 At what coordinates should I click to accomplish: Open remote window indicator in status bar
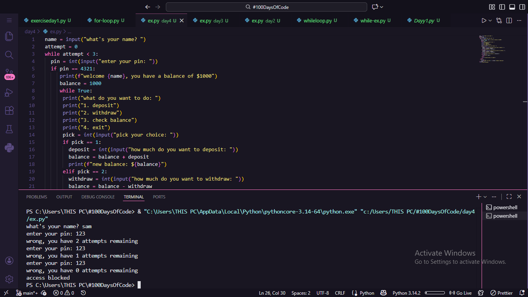click(5, 293)
